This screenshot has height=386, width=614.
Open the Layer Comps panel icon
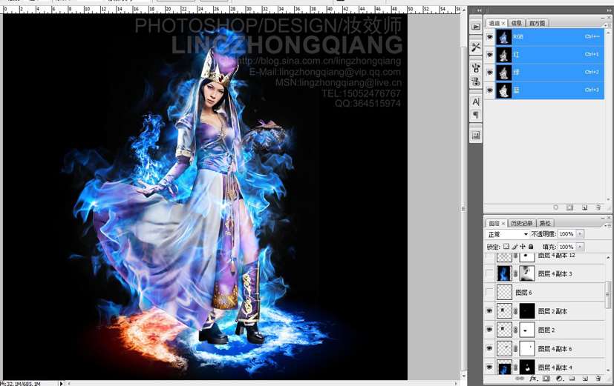[x=476, y=136]
